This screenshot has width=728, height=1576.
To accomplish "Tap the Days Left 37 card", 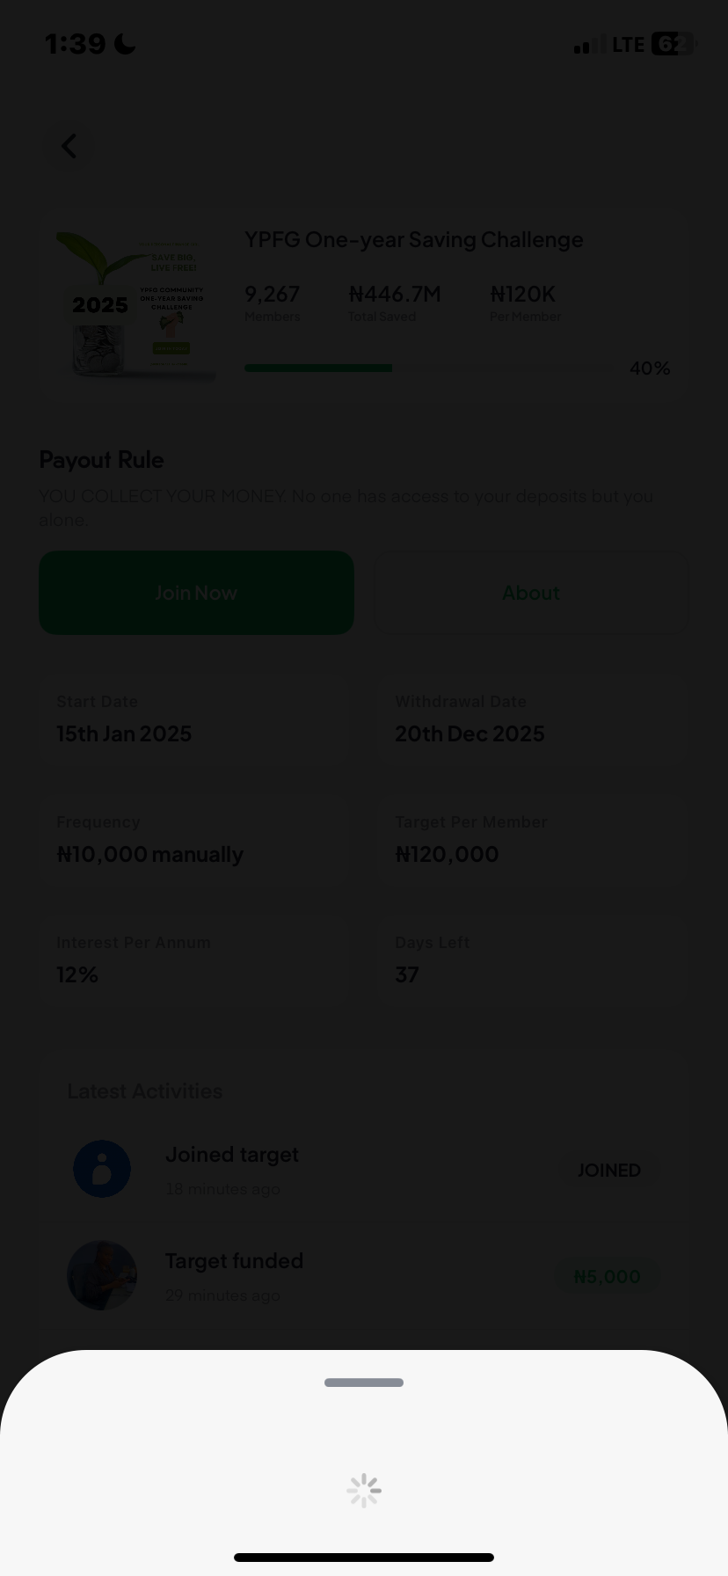I will [531, 960].
